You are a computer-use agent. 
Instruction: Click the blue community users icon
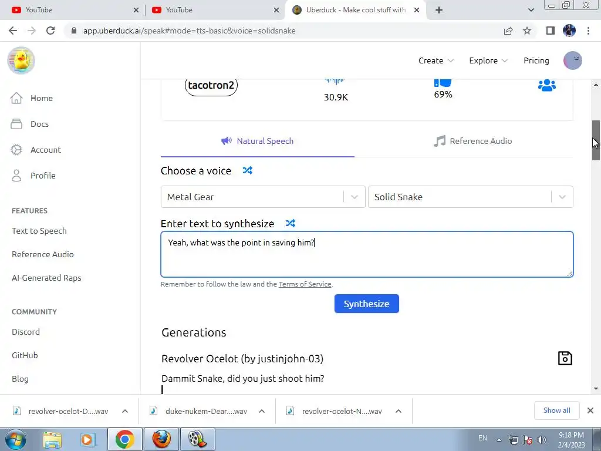[547, 85]
